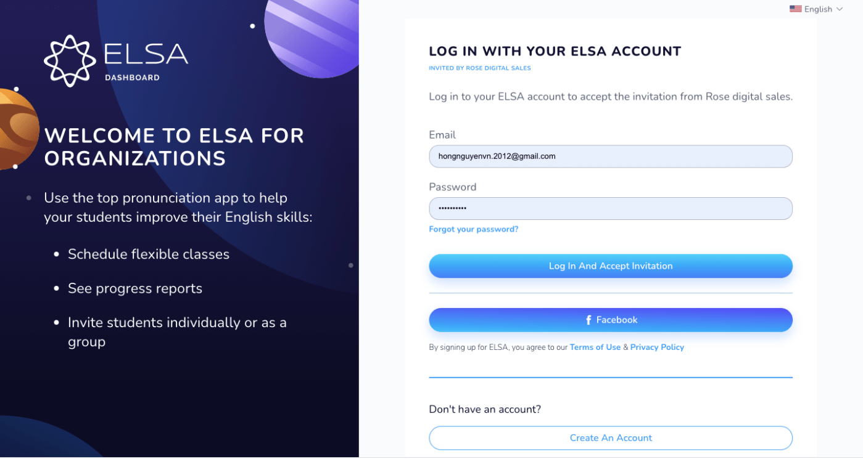The image size is (863, 459).
Task: Click the Facebook 'f' icon
Action: [588, 320]
